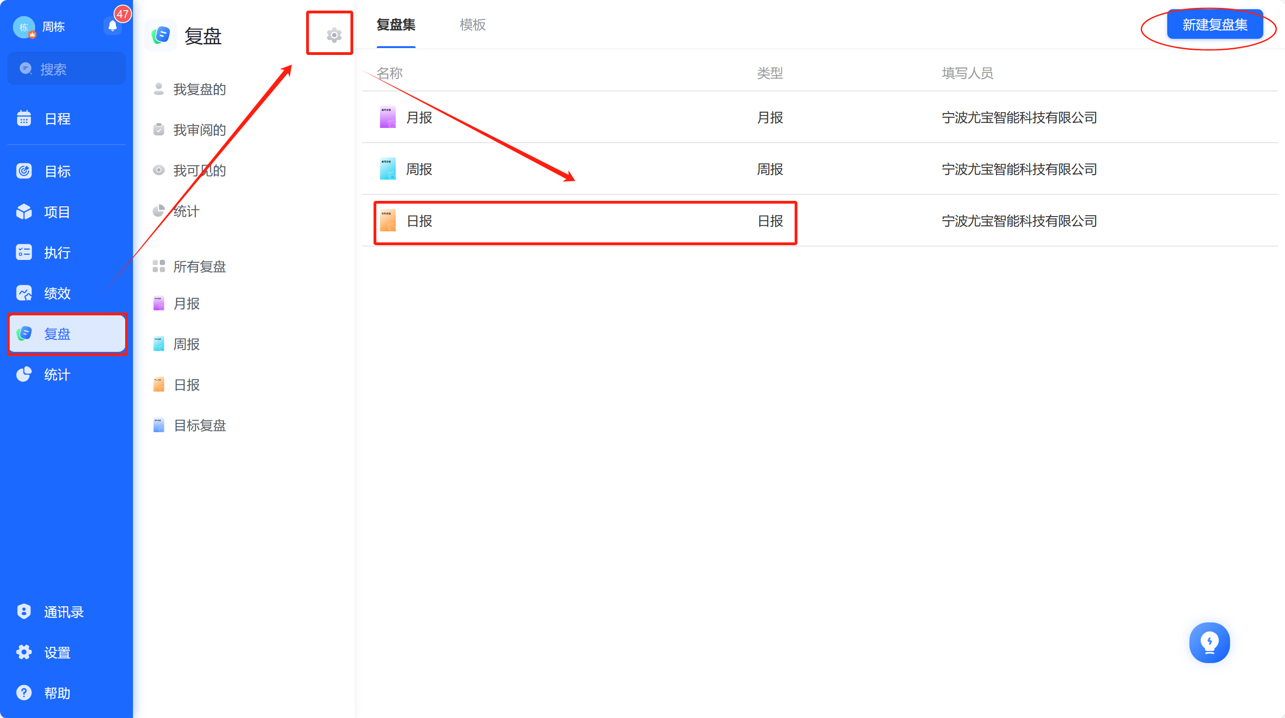Switch to the 模板 tab
The height and width of the screenshot is (718, 1285).
pyautogui.click(x=472, y=24)
